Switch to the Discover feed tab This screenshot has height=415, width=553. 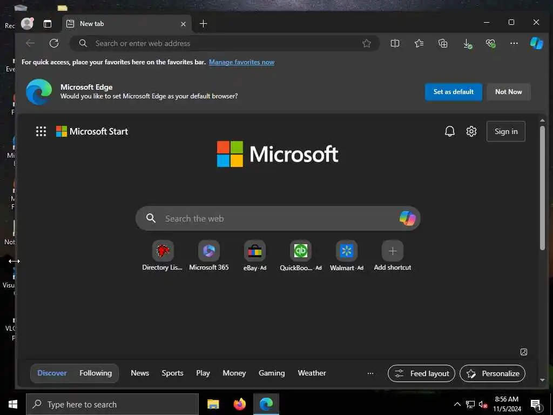click(x=52, y=373)
